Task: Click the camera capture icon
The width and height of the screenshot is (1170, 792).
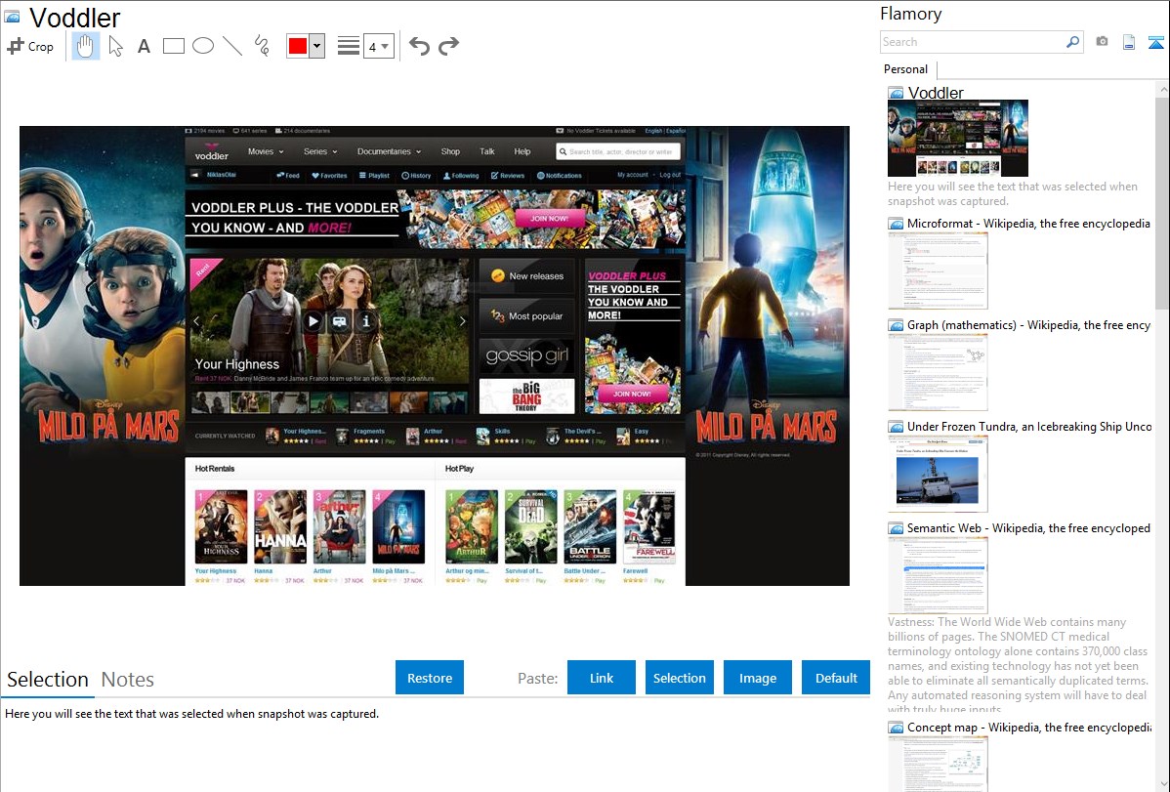Action: (1102, 42)
